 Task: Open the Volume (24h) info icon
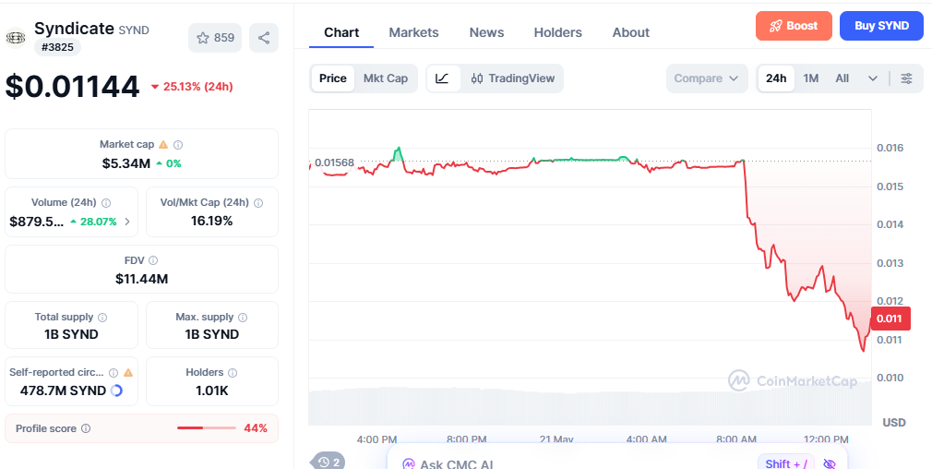click(x=106, y=203)
